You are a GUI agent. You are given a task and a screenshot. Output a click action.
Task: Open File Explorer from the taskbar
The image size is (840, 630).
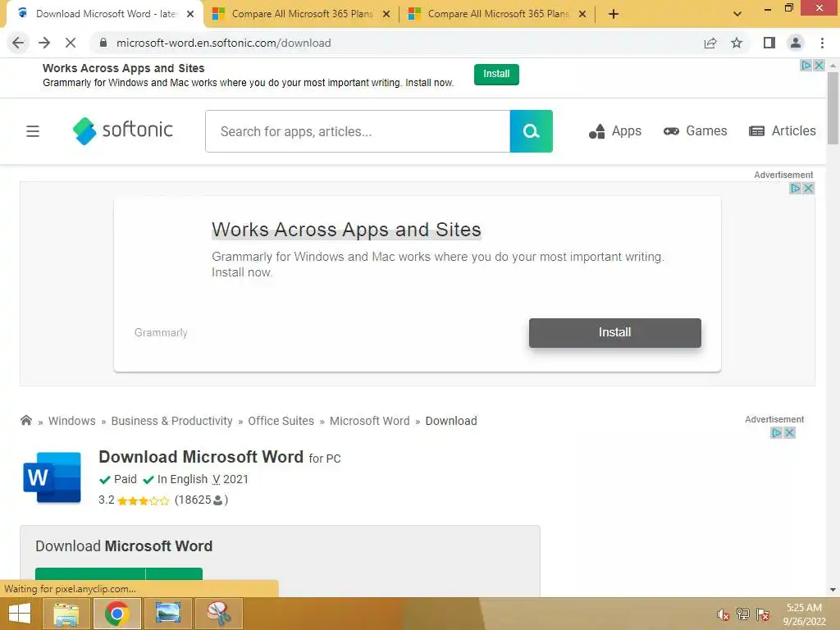(x=66, y=614)
